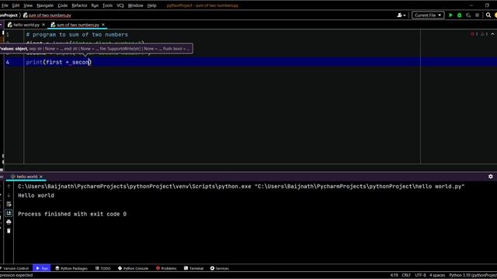Open the Edit menu
This screenshot has height=279, width=497.
(x=16, y=5)
